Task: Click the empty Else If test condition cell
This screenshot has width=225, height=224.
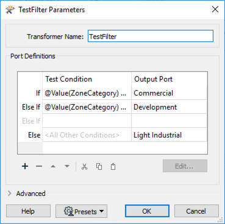Action: click(x=87, y=121)
